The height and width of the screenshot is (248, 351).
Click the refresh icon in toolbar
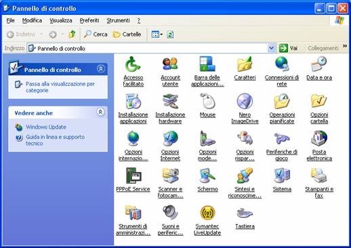pyautogui.click(x=170, y=35)
